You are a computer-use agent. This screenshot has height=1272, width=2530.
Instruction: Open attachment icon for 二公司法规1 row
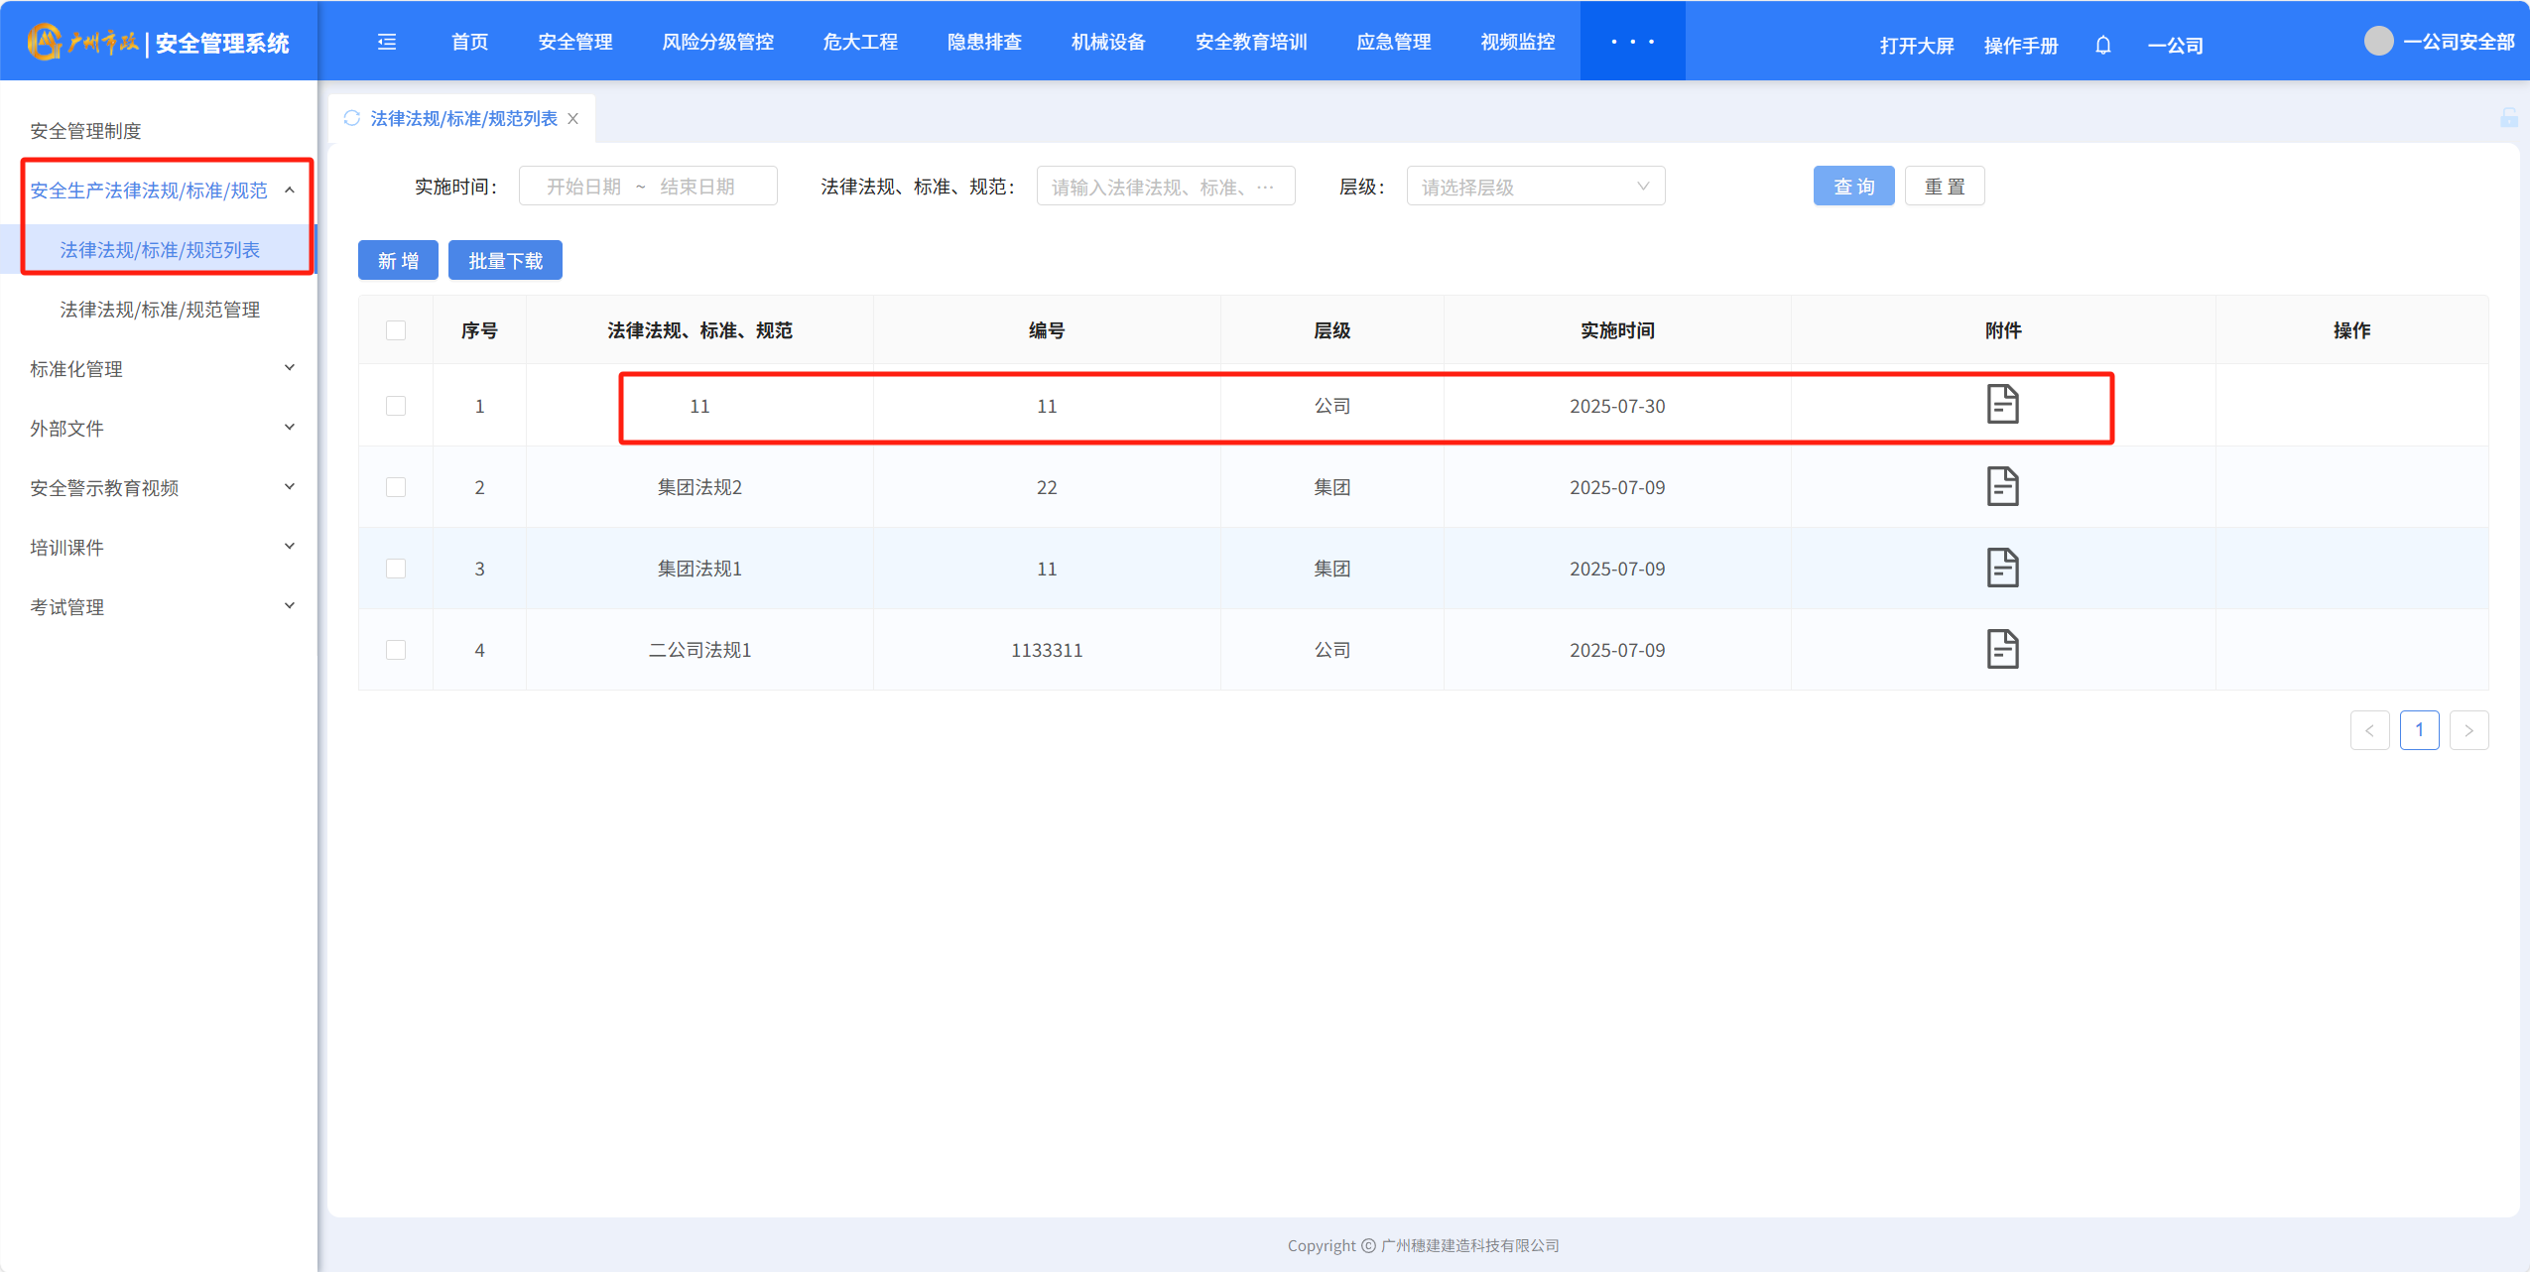tap(2002, 649)
